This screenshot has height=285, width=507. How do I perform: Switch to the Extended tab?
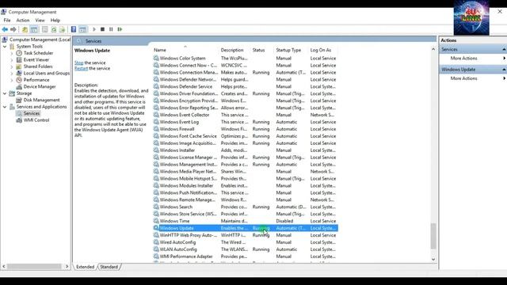(85, 267)
